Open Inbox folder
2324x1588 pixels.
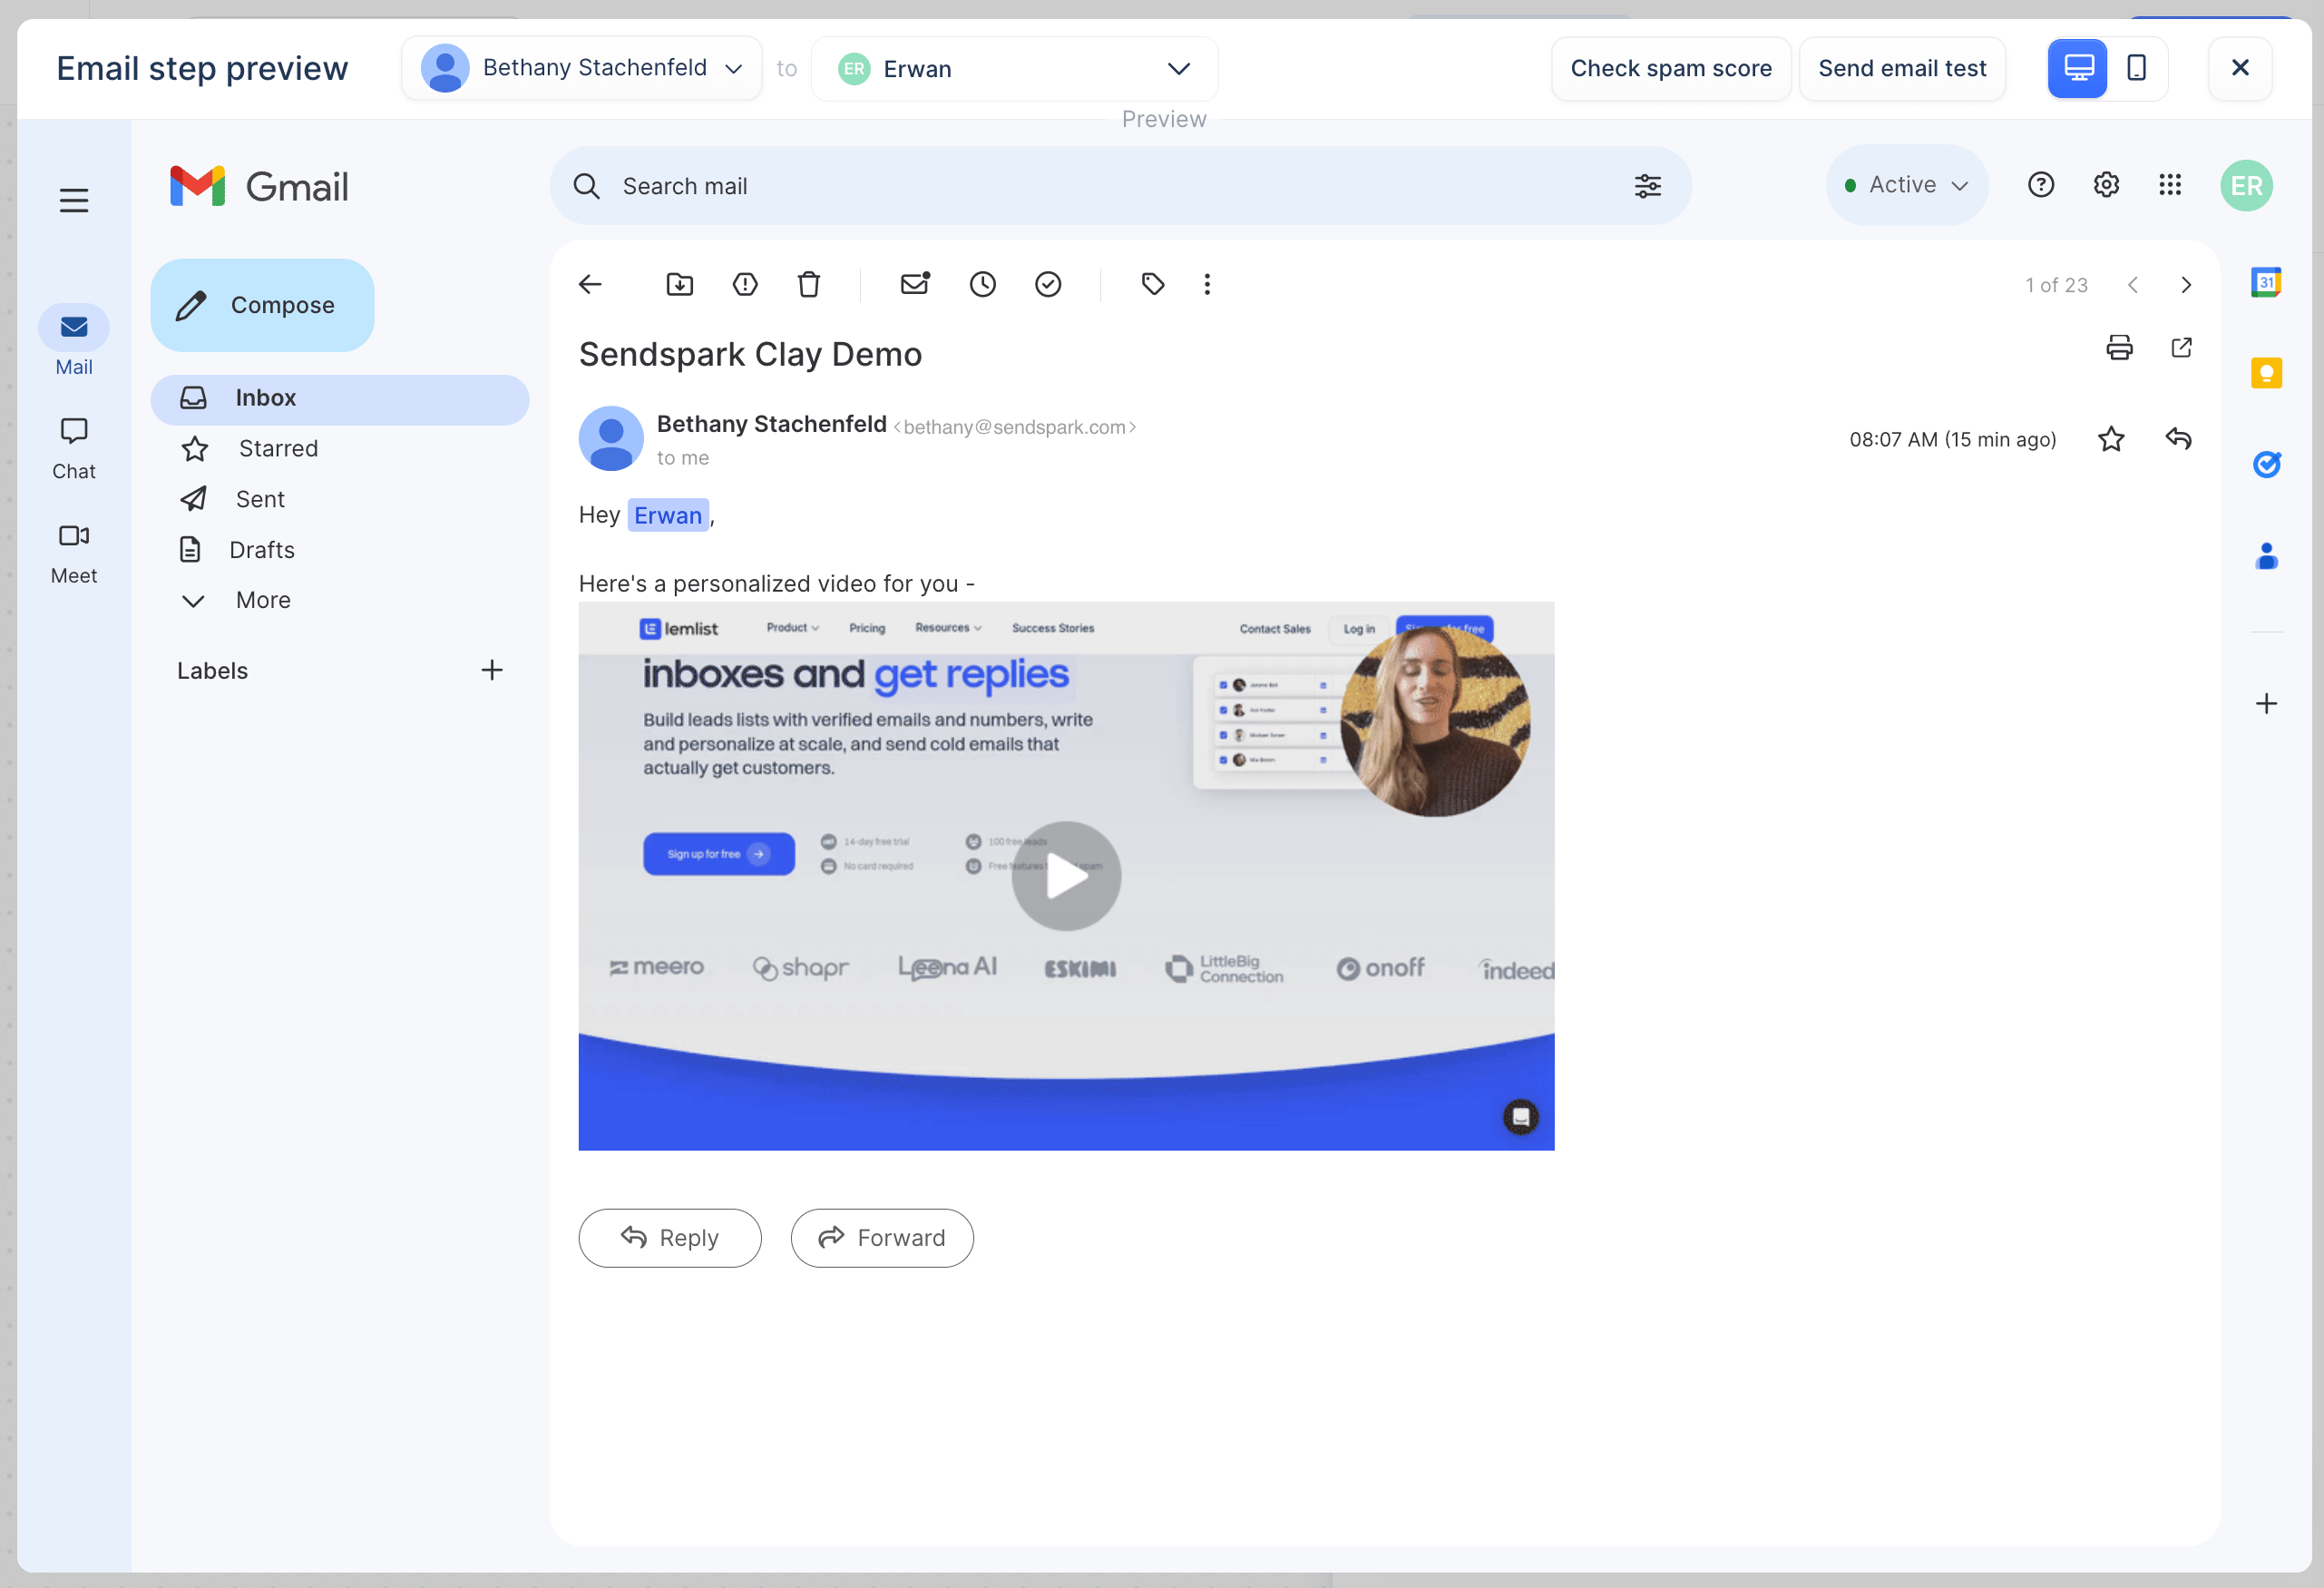[340, 398]
